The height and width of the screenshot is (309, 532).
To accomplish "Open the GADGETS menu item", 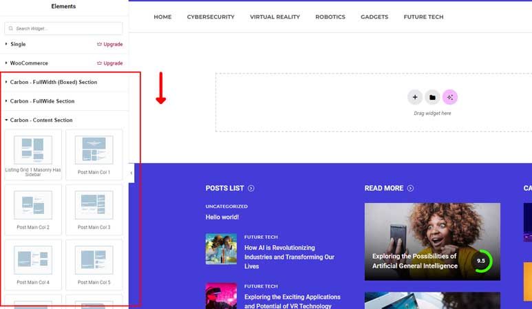I will coord(374,17).
